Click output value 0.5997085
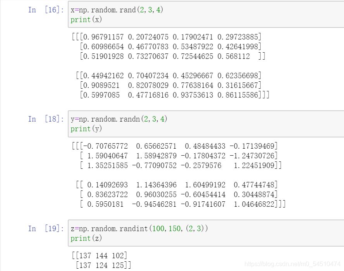 (x=101, y=95)
